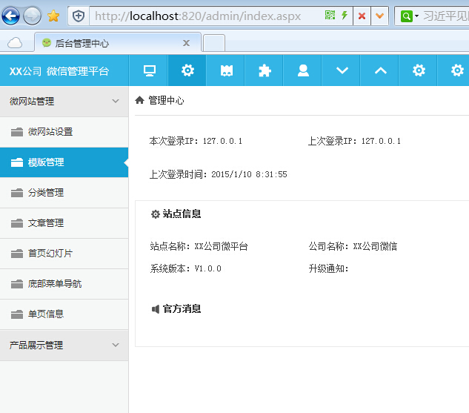Click the XX公司 微信管理平台 logo title
469x413 pixels.
(59, 71)
